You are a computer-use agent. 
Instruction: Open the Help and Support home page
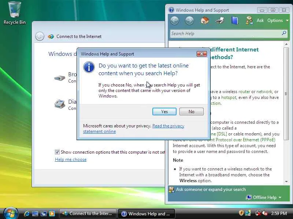[x=204, y=20]
